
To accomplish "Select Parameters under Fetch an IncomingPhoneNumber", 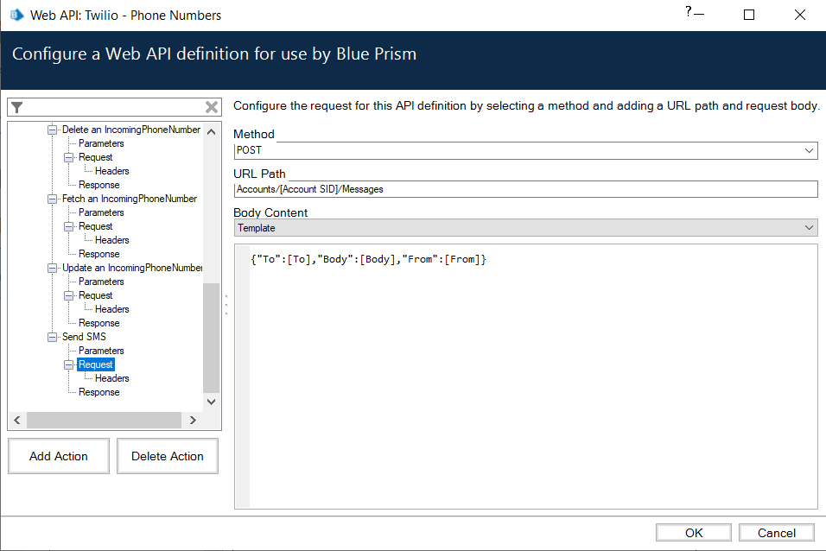I will 101,212.
